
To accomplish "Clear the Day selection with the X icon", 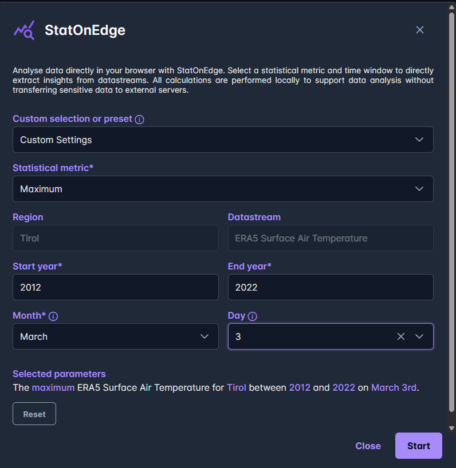I will (400, 336).
